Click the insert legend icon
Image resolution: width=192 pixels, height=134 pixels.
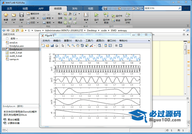110,46
